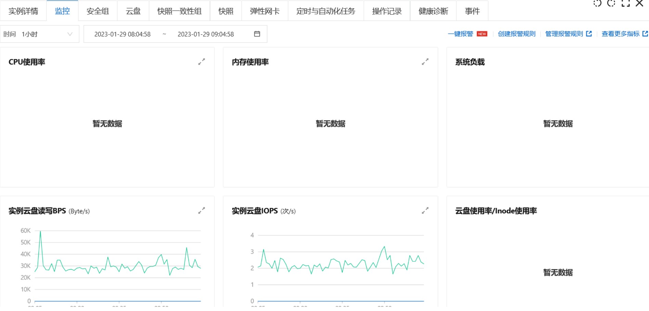The height and width of the screenshot is (311, 649).
Task: View the 操作记录 tab
Action: tap(387, 11)
